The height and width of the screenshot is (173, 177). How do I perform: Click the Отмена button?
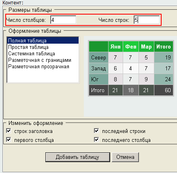pyautogui.click(x=125, y=157)
